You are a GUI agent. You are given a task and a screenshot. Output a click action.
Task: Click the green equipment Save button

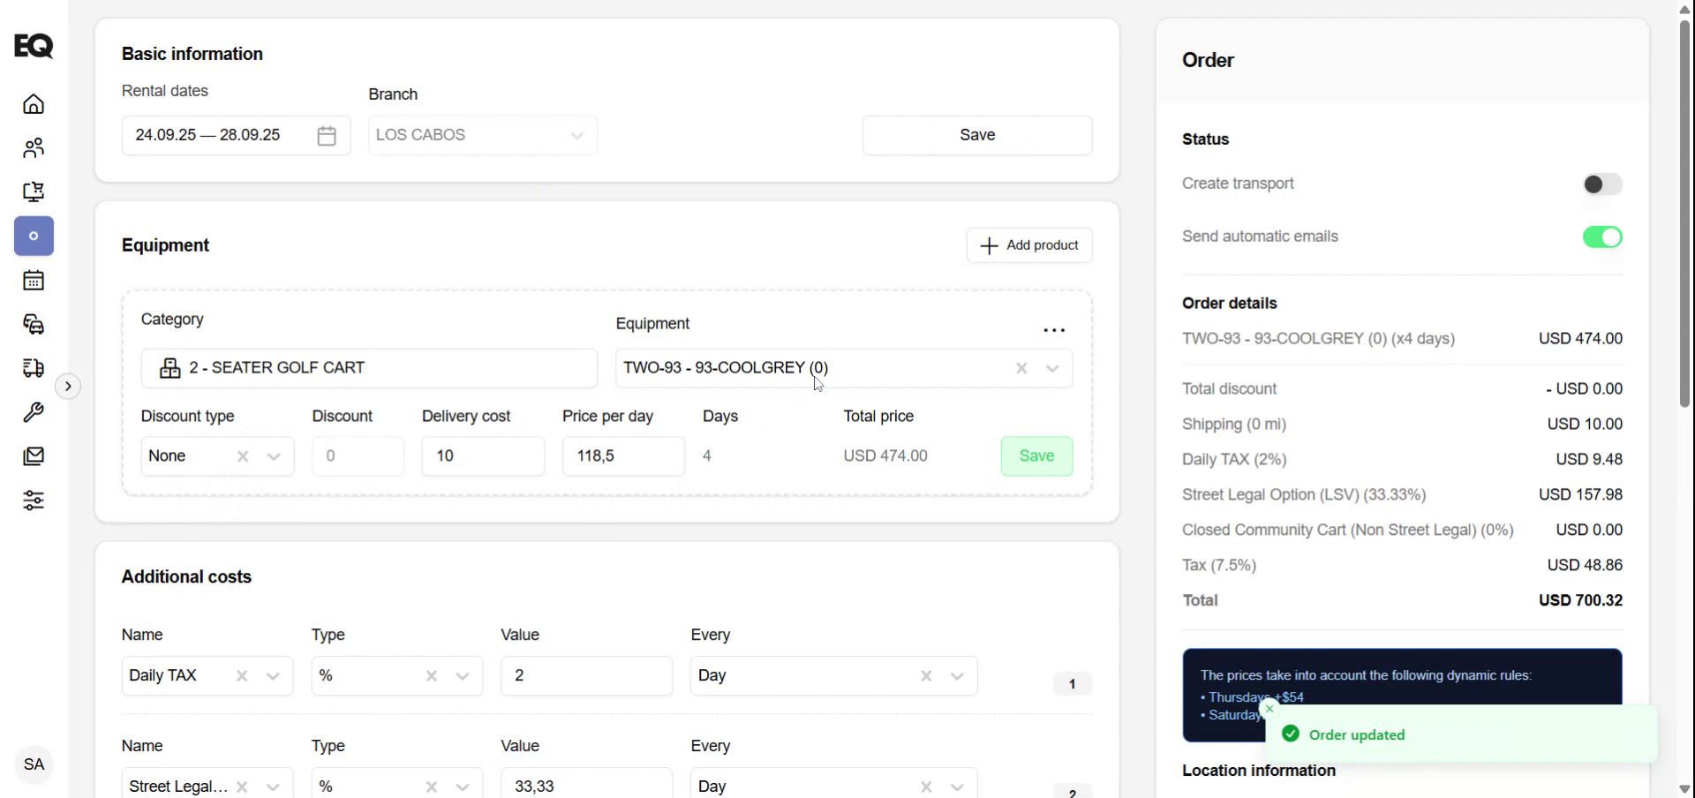point(1036,456)
